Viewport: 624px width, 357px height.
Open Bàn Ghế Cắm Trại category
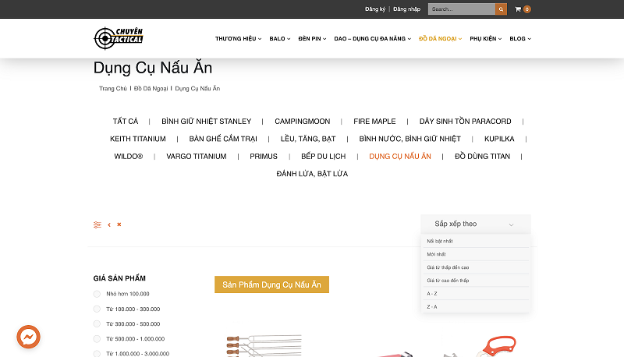[223, 139]
